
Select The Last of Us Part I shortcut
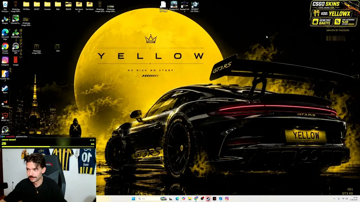[163, 6]
